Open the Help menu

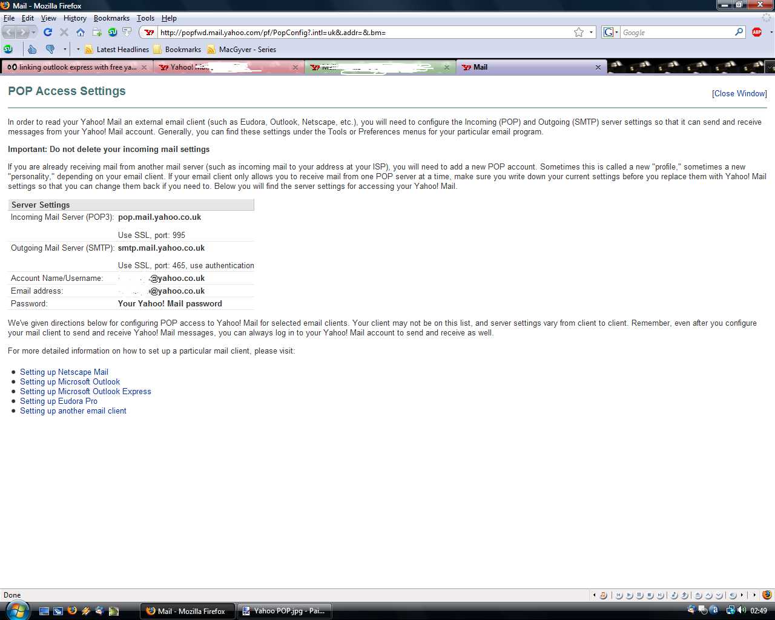point(169,18)
